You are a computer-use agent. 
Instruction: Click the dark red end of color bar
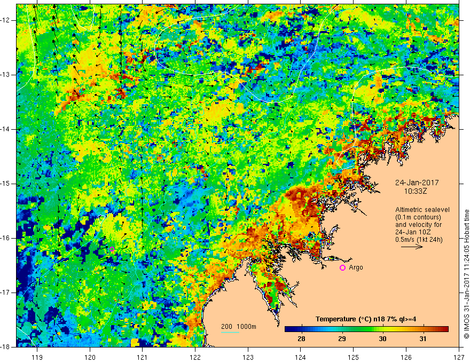445,329
